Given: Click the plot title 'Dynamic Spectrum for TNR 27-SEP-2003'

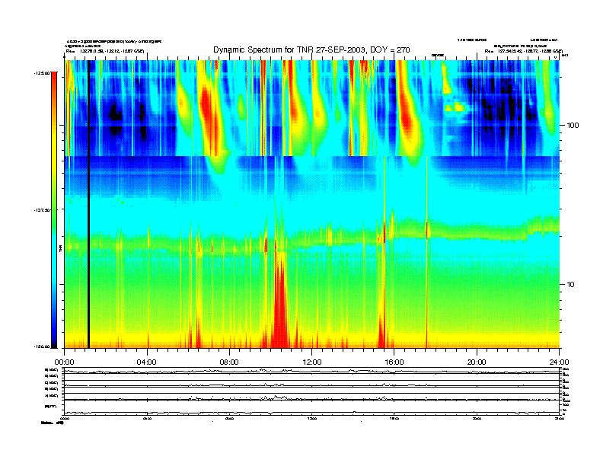Looking at the screenshot, I should click(289, 50).
